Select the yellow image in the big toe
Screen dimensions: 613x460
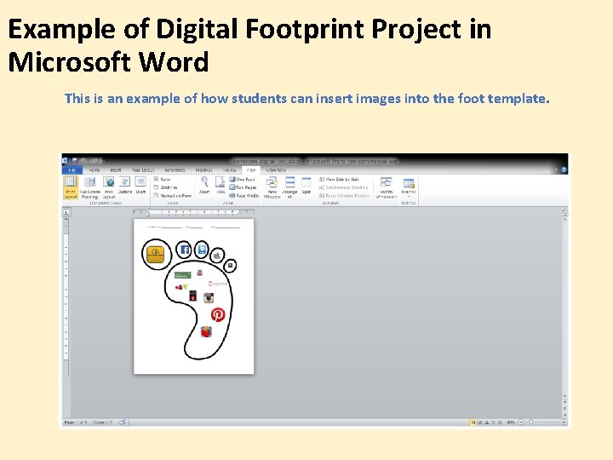click(155, 255)
